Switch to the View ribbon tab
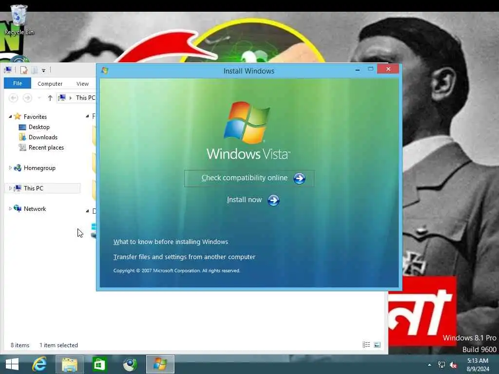The image size is (499, 374). pos(82,84)
